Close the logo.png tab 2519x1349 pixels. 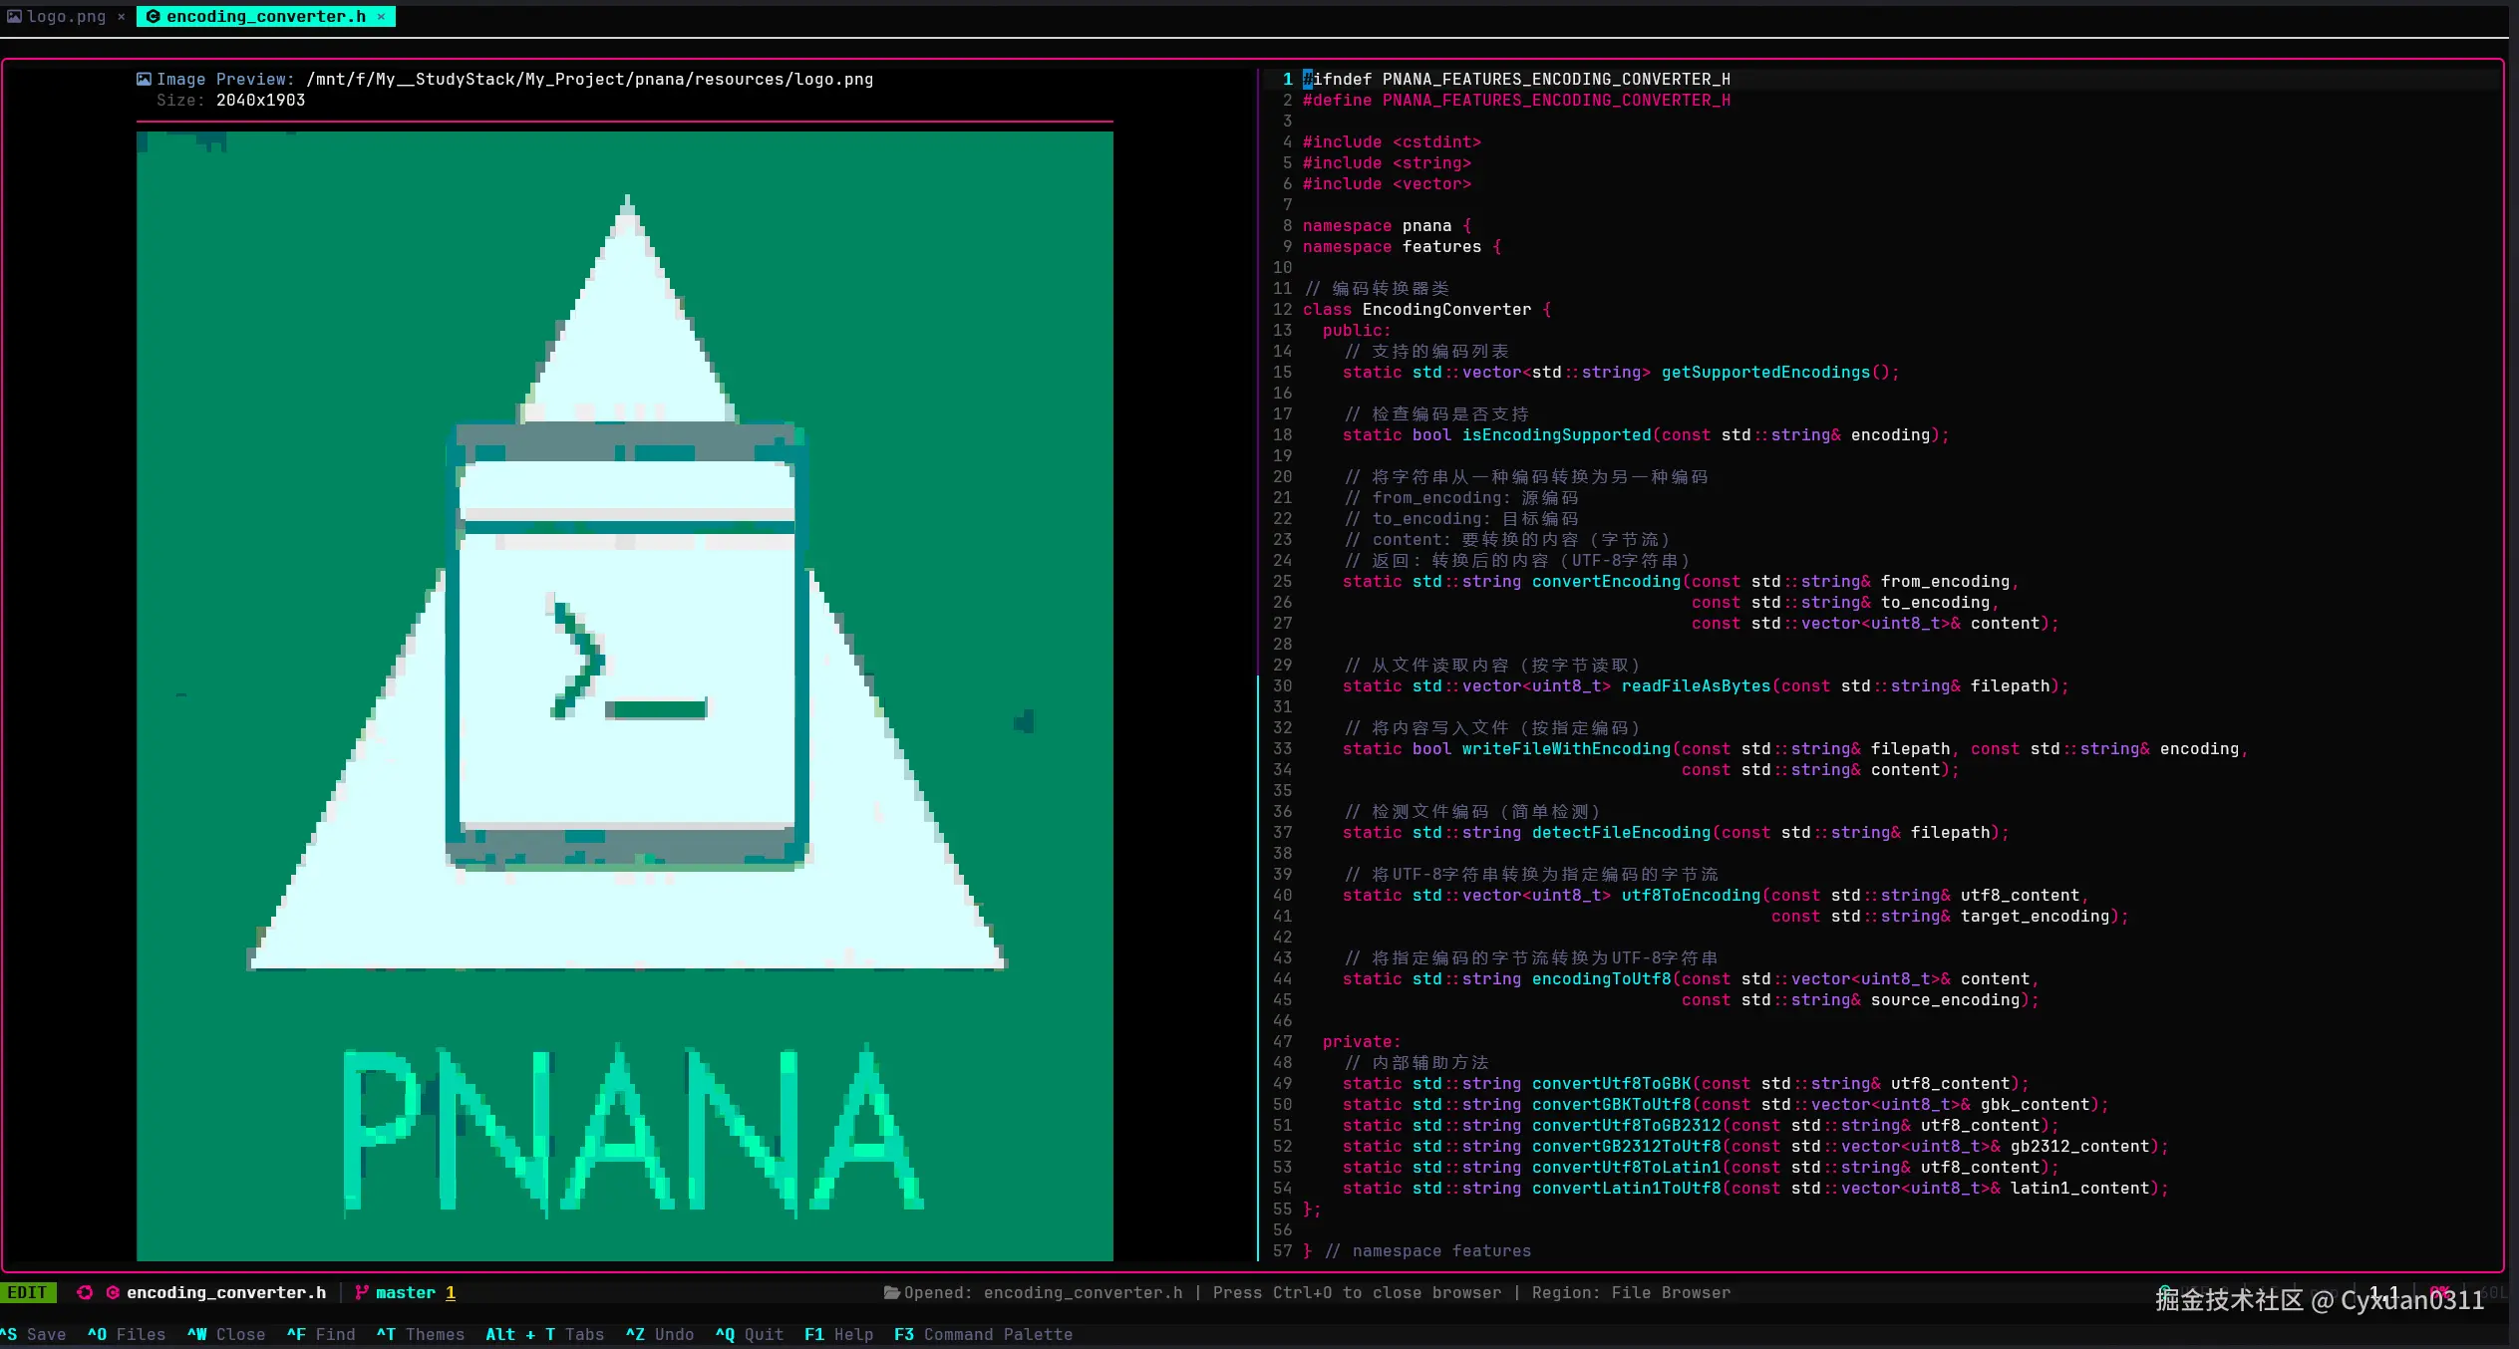click(x=122, y=16)
